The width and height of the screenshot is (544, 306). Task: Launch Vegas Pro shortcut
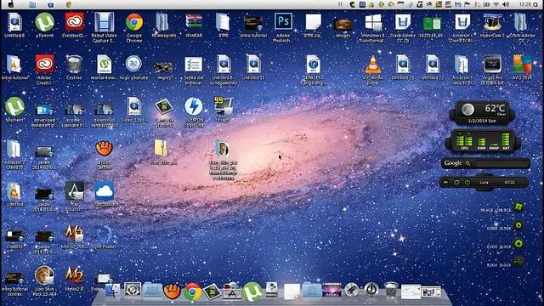pos(492,65)
